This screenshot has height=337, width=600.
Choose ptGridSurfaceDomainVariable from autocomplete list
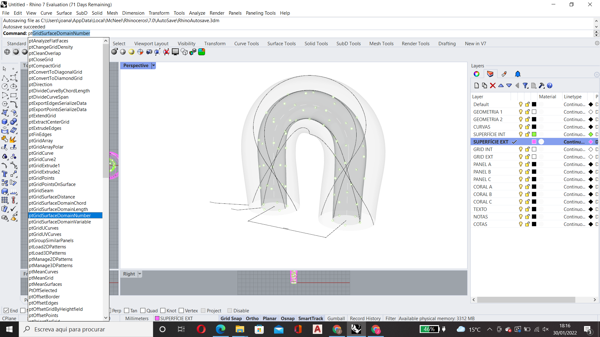point(65,222)
